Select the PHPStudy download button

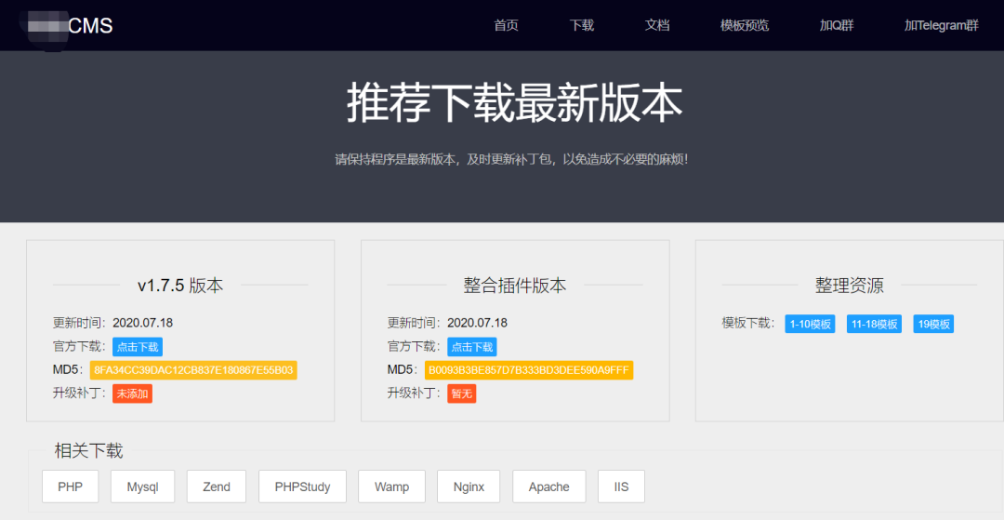[302, 487]
